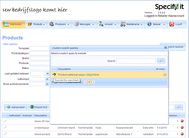
Task: Select page 1 in the dialog pager
Action: [89, 82]
